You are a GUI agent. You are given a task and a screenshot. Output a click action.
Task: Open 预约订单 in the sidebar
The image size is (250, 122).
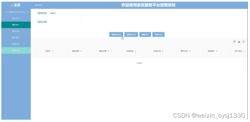(x=16, y=31)
